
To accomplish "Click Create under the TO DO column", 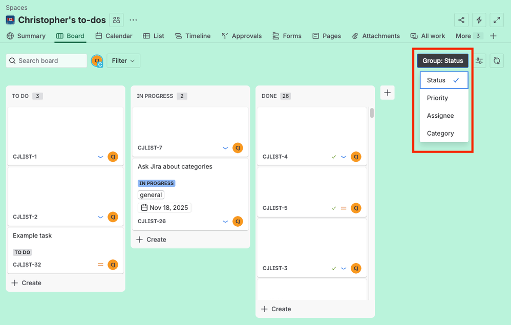I will pos(26,283).
